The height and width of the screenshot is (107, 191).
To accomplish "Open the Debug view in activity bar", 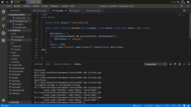I will [x=3, y=33].
